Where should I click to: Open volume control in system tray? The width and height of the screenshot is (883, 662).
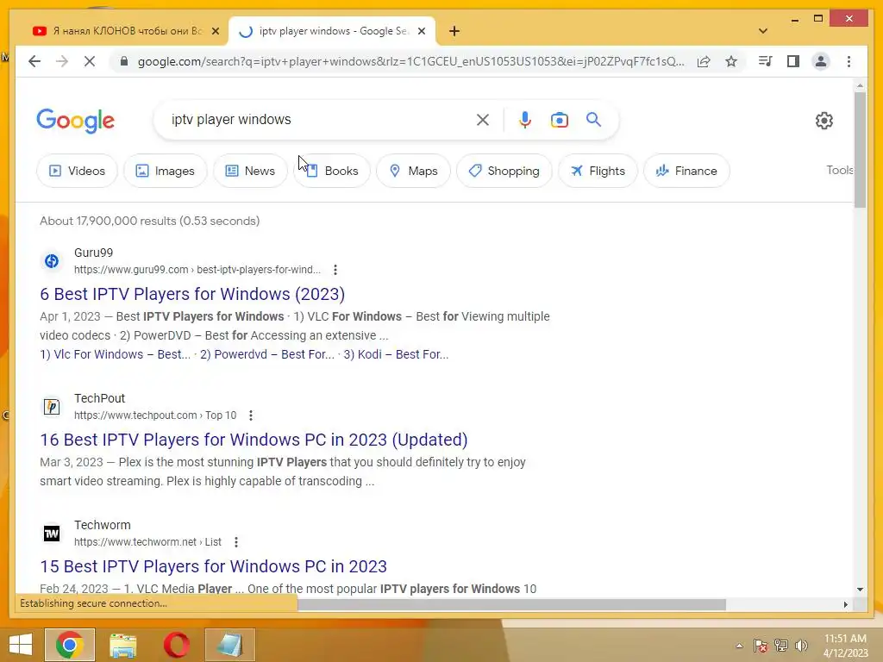coord(801,646)
